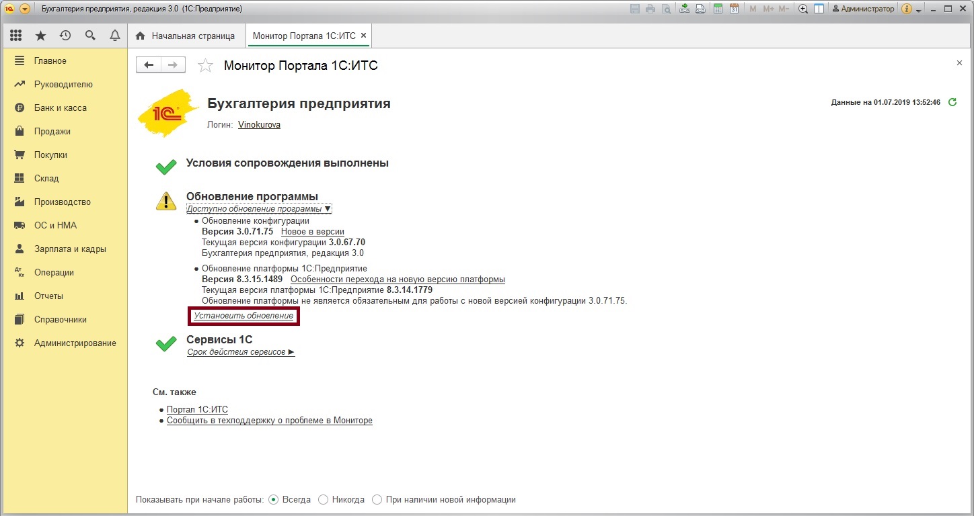
Task: Open the Отчеты section
Action: (x=64, y=296)
